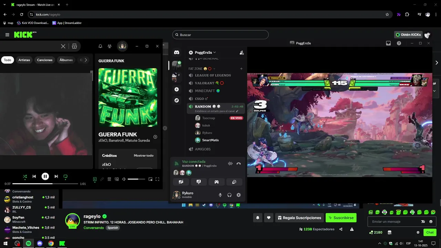The height and width of the screenshot is (248, 441).
Task: Open Spotify connect to device icon
Action: click(116, 179)
